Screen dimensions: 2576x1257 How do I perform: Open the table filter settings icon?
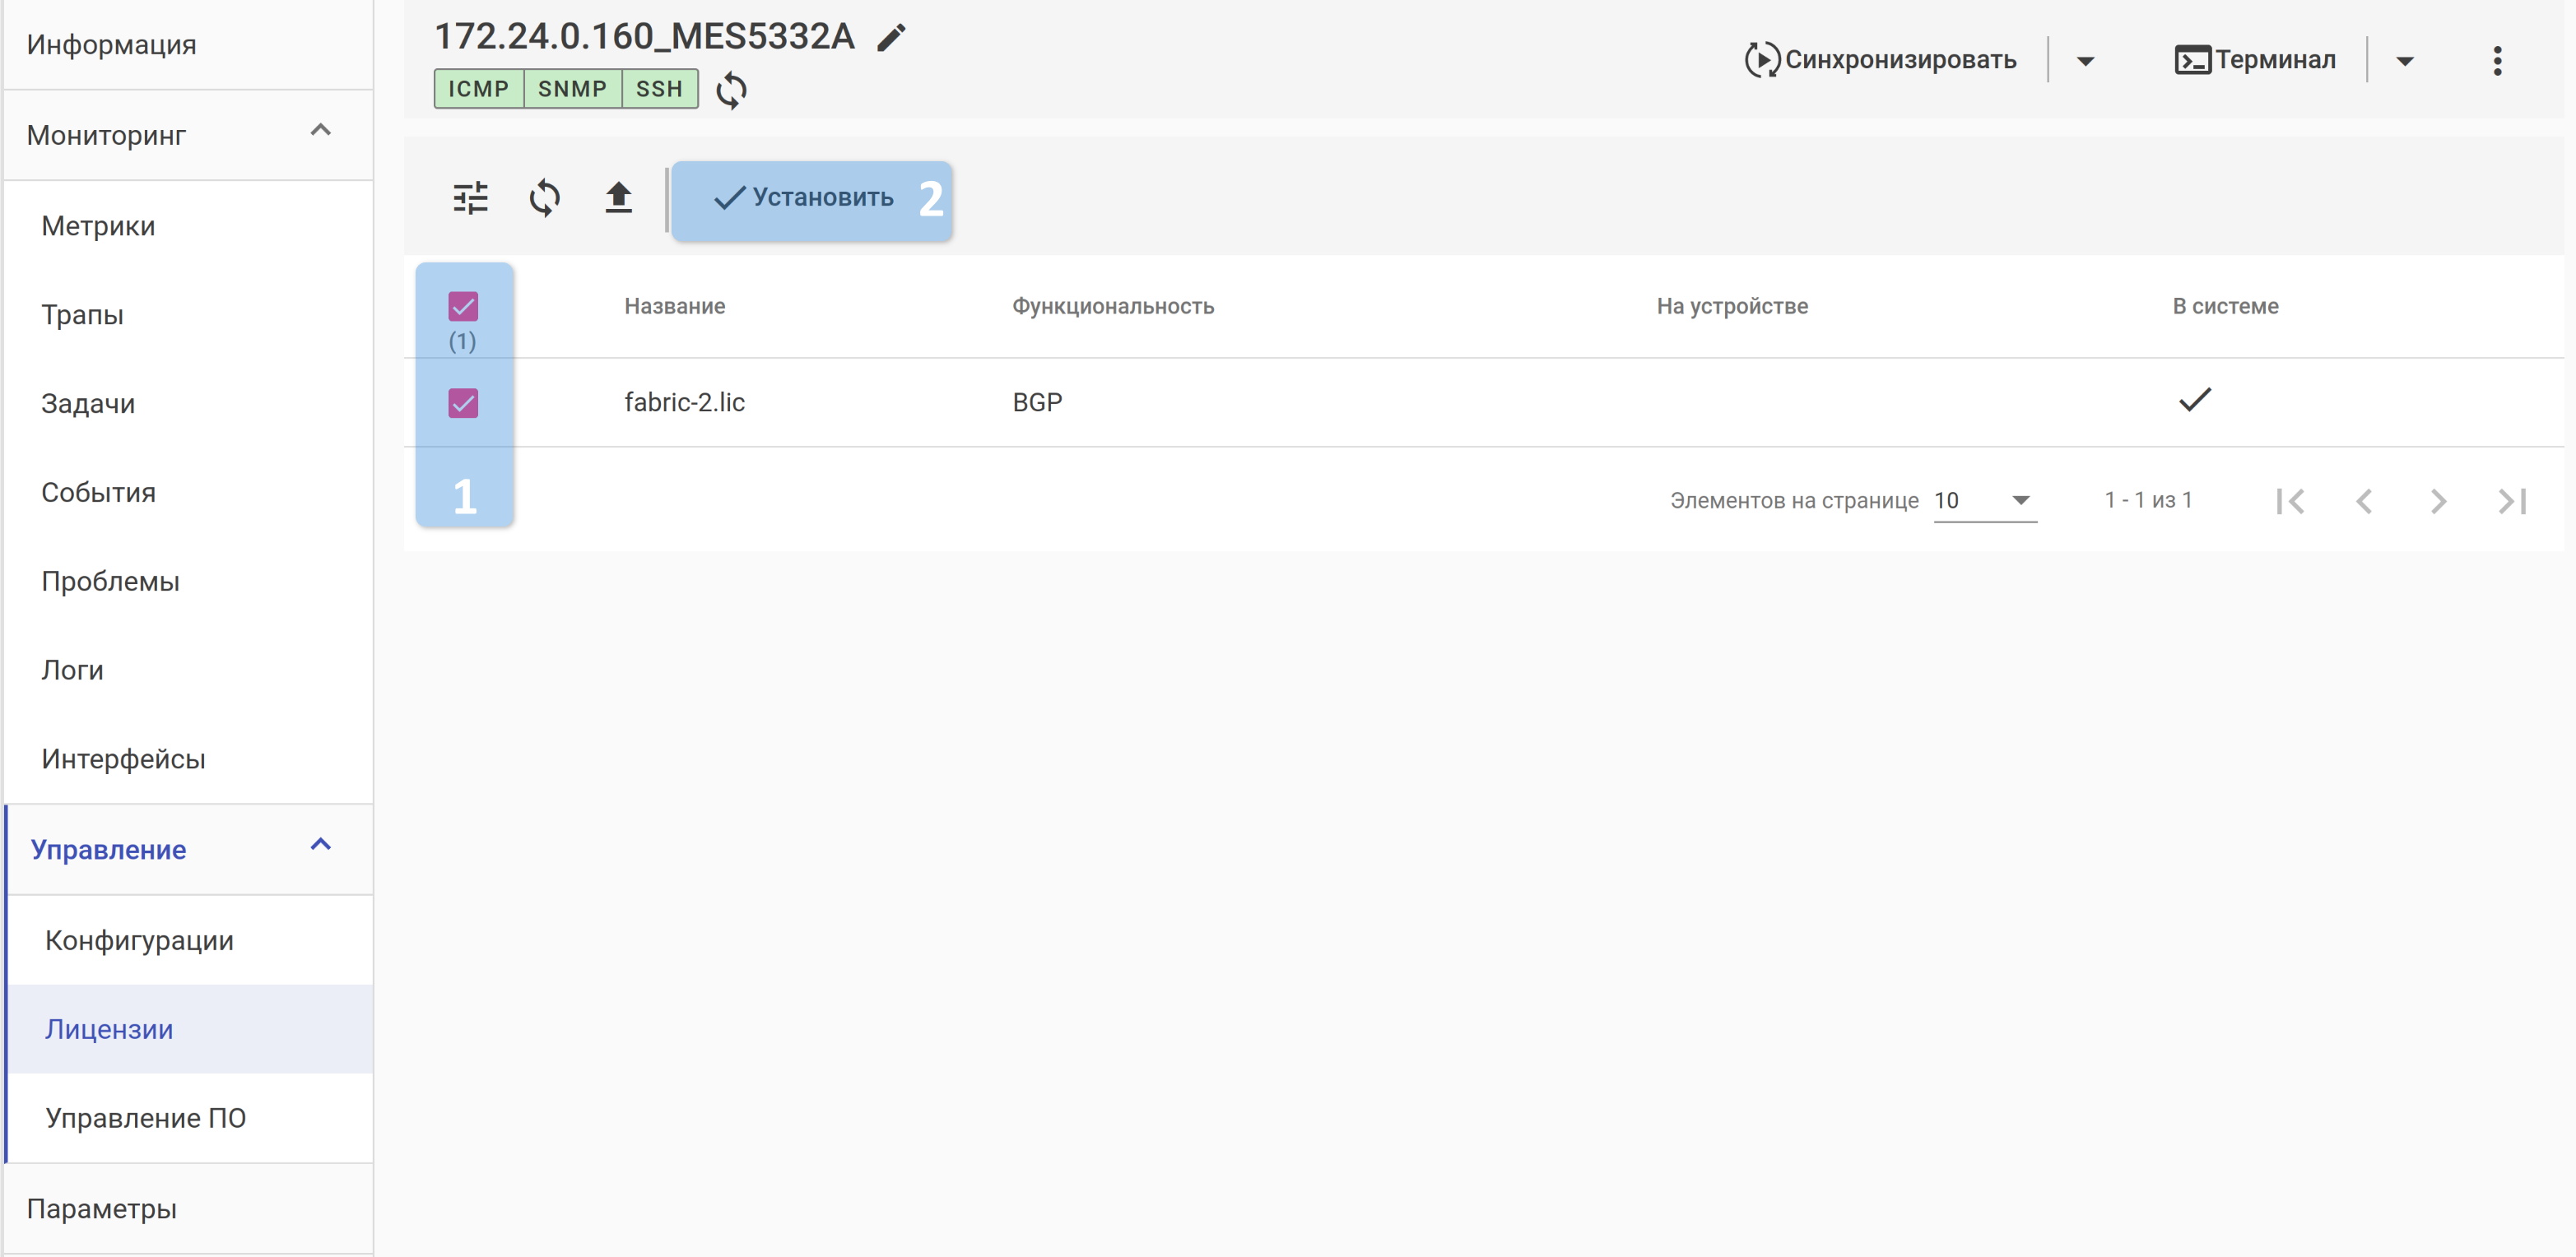pyautogui.click(x=470, y=197)
